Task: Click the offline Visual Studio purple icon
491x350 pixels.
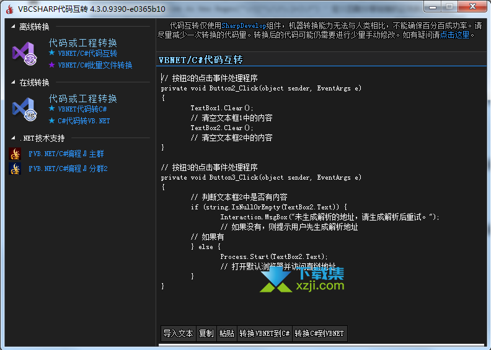Action: [24, 53]
